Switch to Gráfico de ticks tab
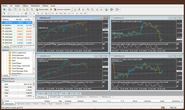 point(17,47)
